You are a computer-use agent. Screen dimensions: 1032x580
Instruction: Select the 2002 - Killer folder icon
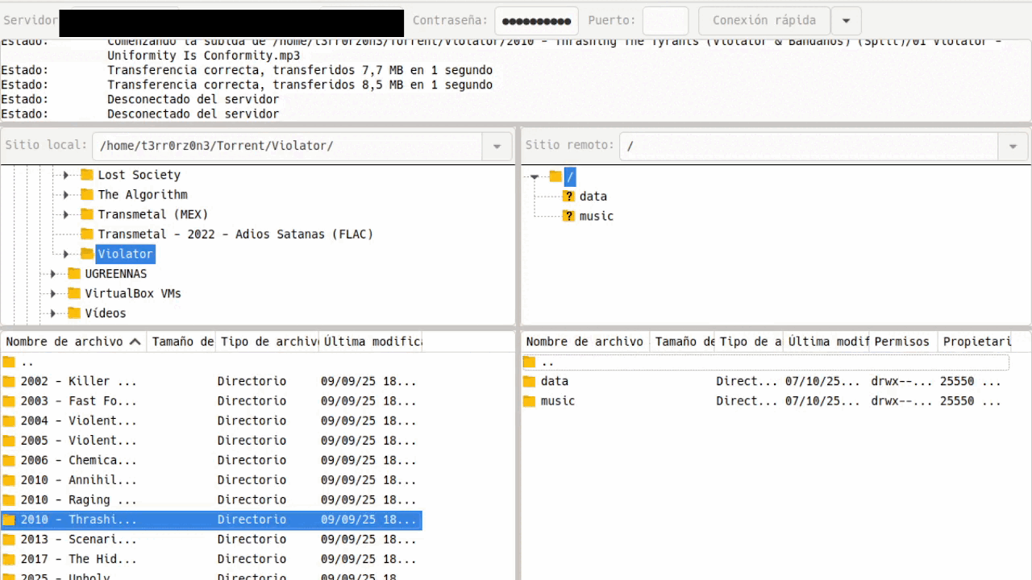(9, 381)
